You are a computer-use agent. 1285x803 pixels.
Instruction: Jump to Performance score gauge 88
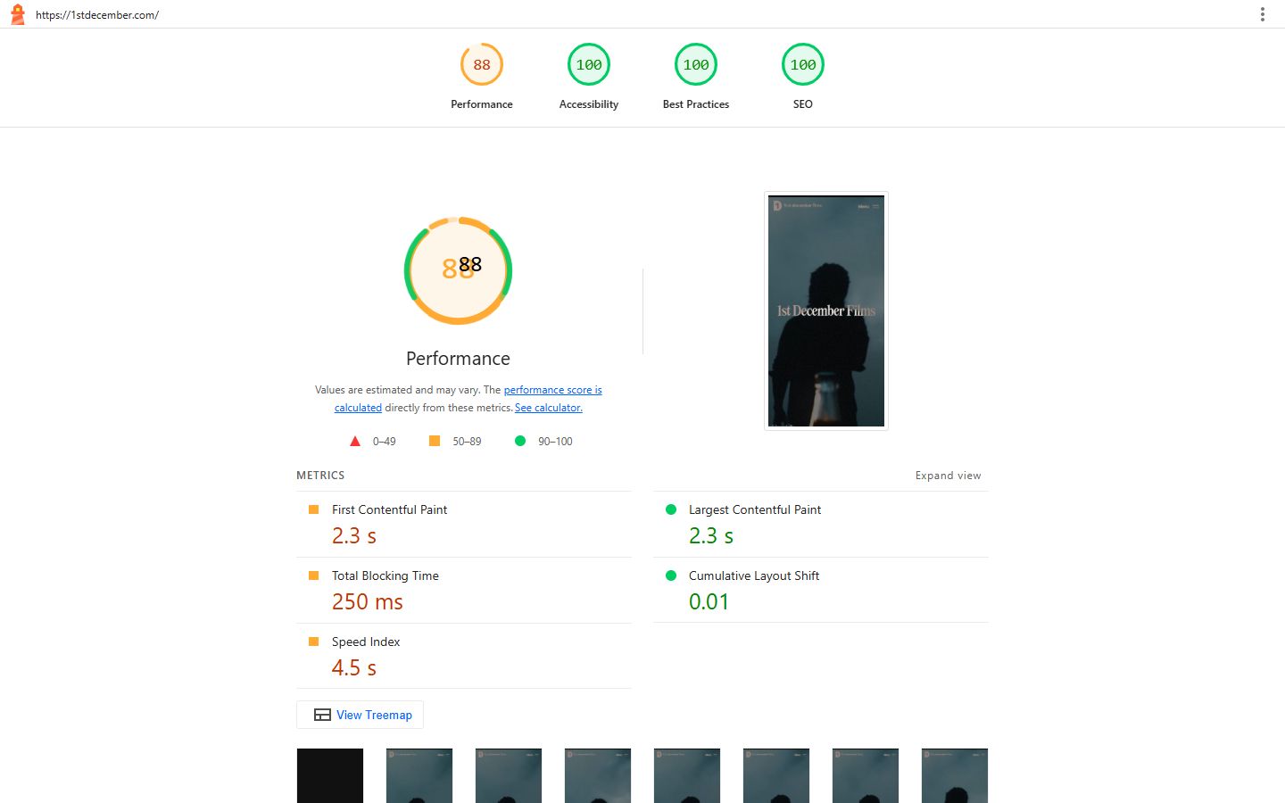tap(482, 77)
